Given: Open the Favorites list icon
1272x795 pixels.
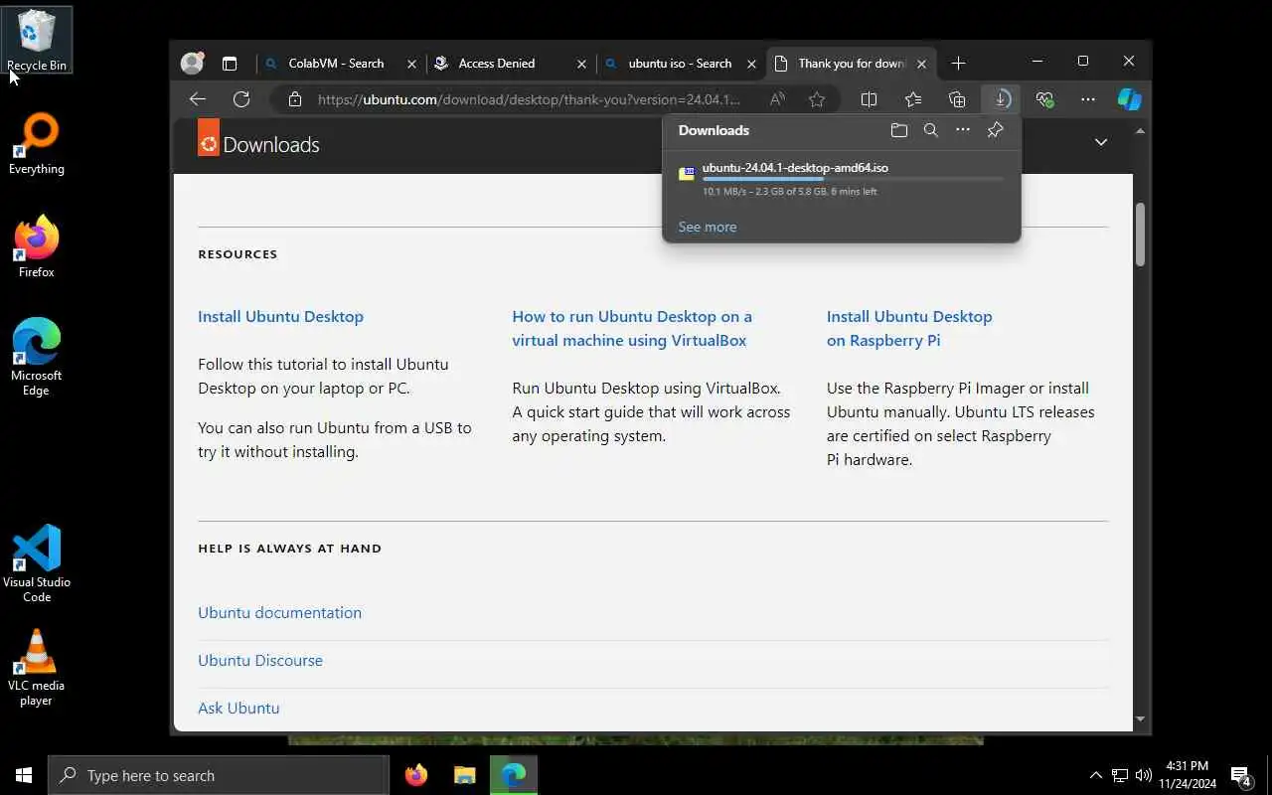Looking at the screenshot, I should (x=913, y=99).
